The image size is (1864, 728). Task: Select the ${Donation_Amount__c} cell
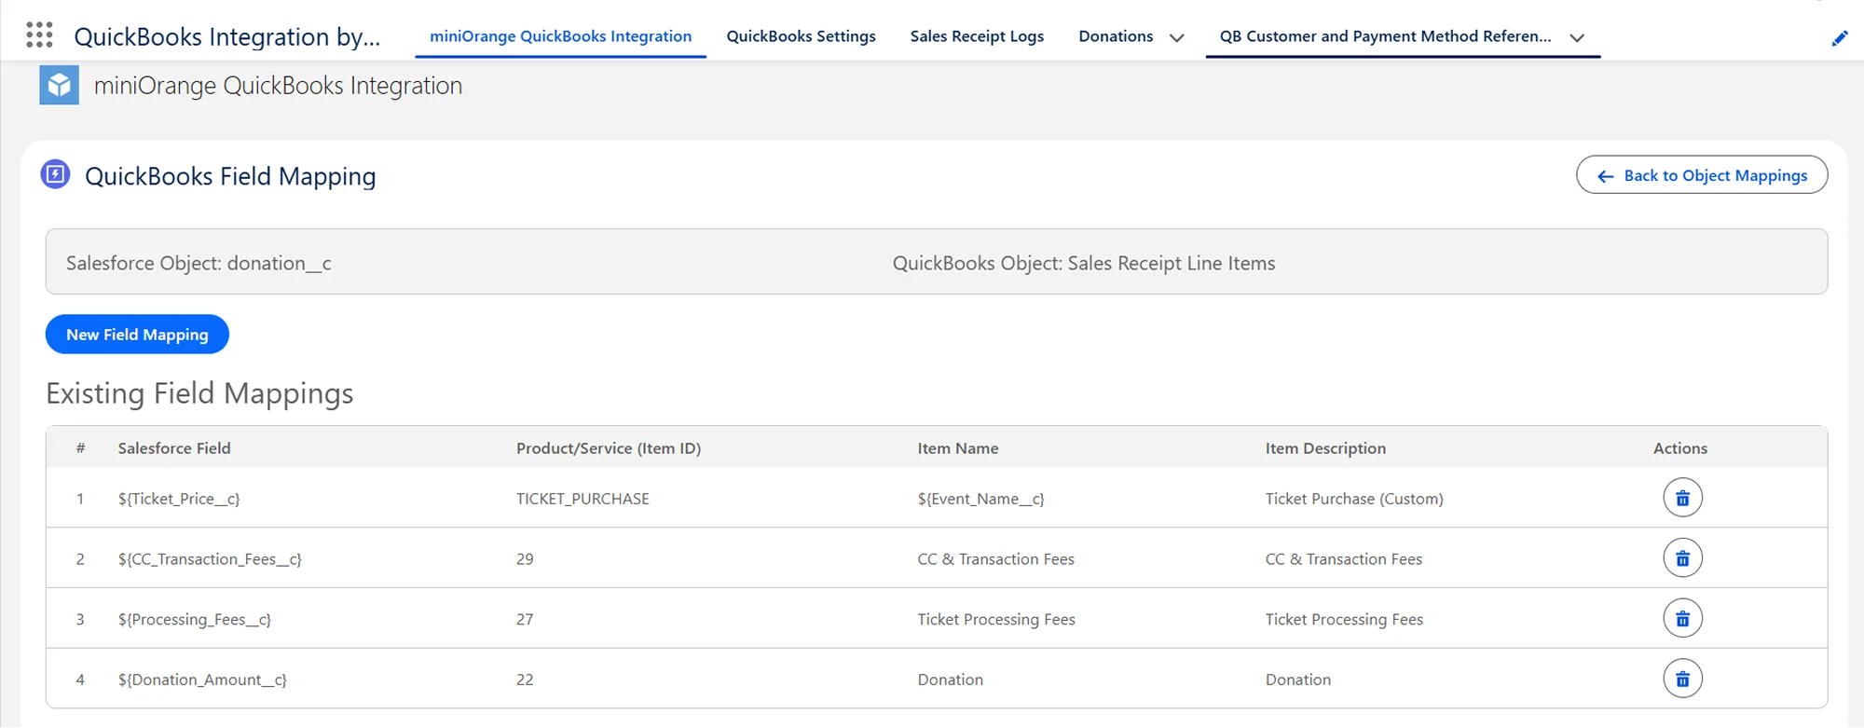click(202, 680)
